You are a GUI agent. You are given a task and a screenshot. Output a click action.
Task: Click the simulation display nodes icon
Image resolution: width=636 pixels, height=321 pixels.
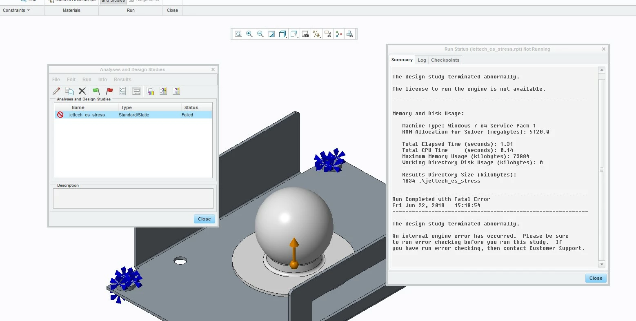pos(339,34)
